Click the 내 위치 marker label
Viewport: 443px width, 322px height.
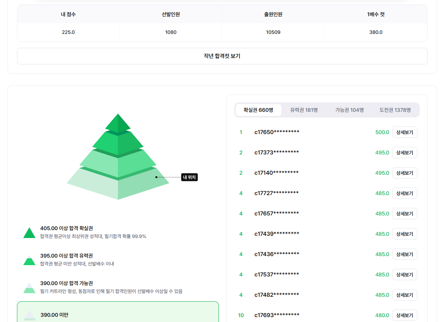189,177
